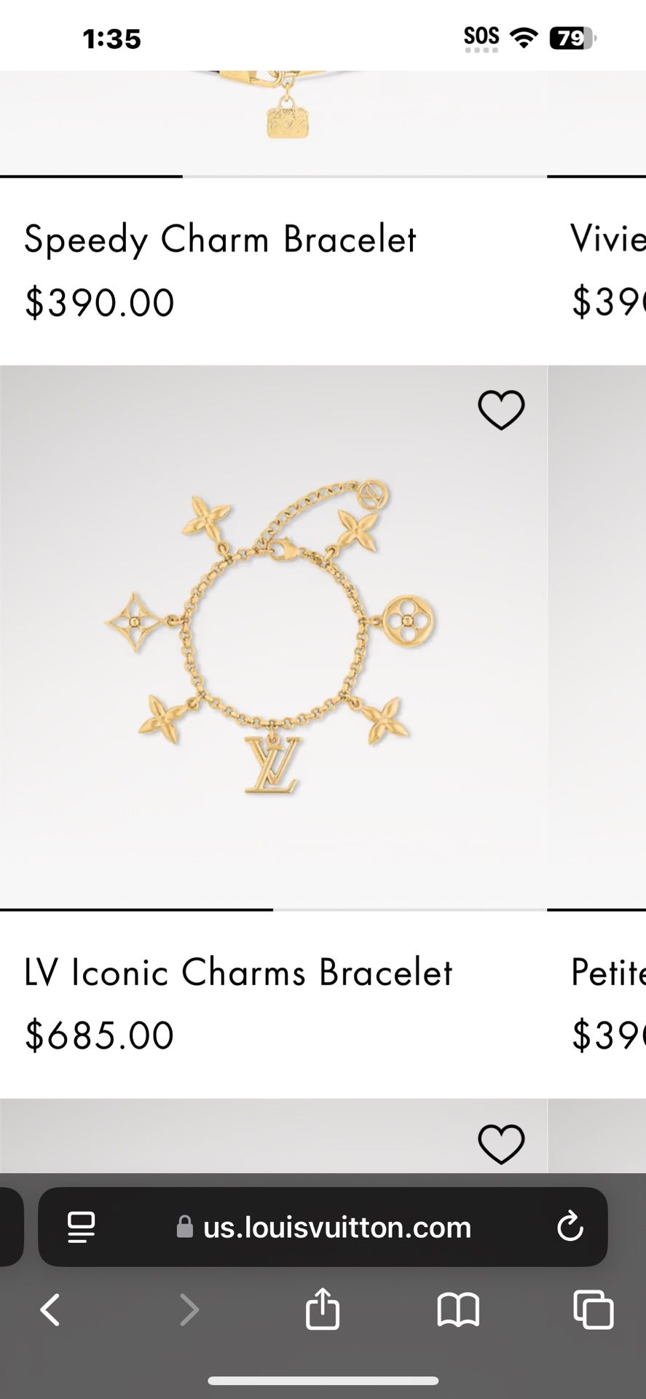The height and width of the screenshot is (1399, 646).
Task: Open the Speedy Charm Bracelet product title
Action: coord(220,239)
